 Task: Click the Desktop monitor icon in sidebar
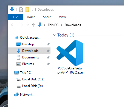pyautogui.click(x=19, y=44)
